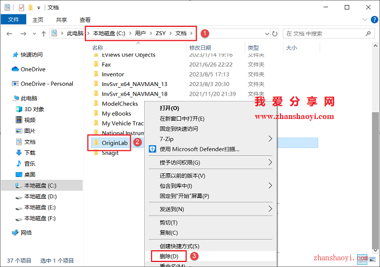Open 音乐 folder in sidebar
380x267 pixels.
click(30, 164)
